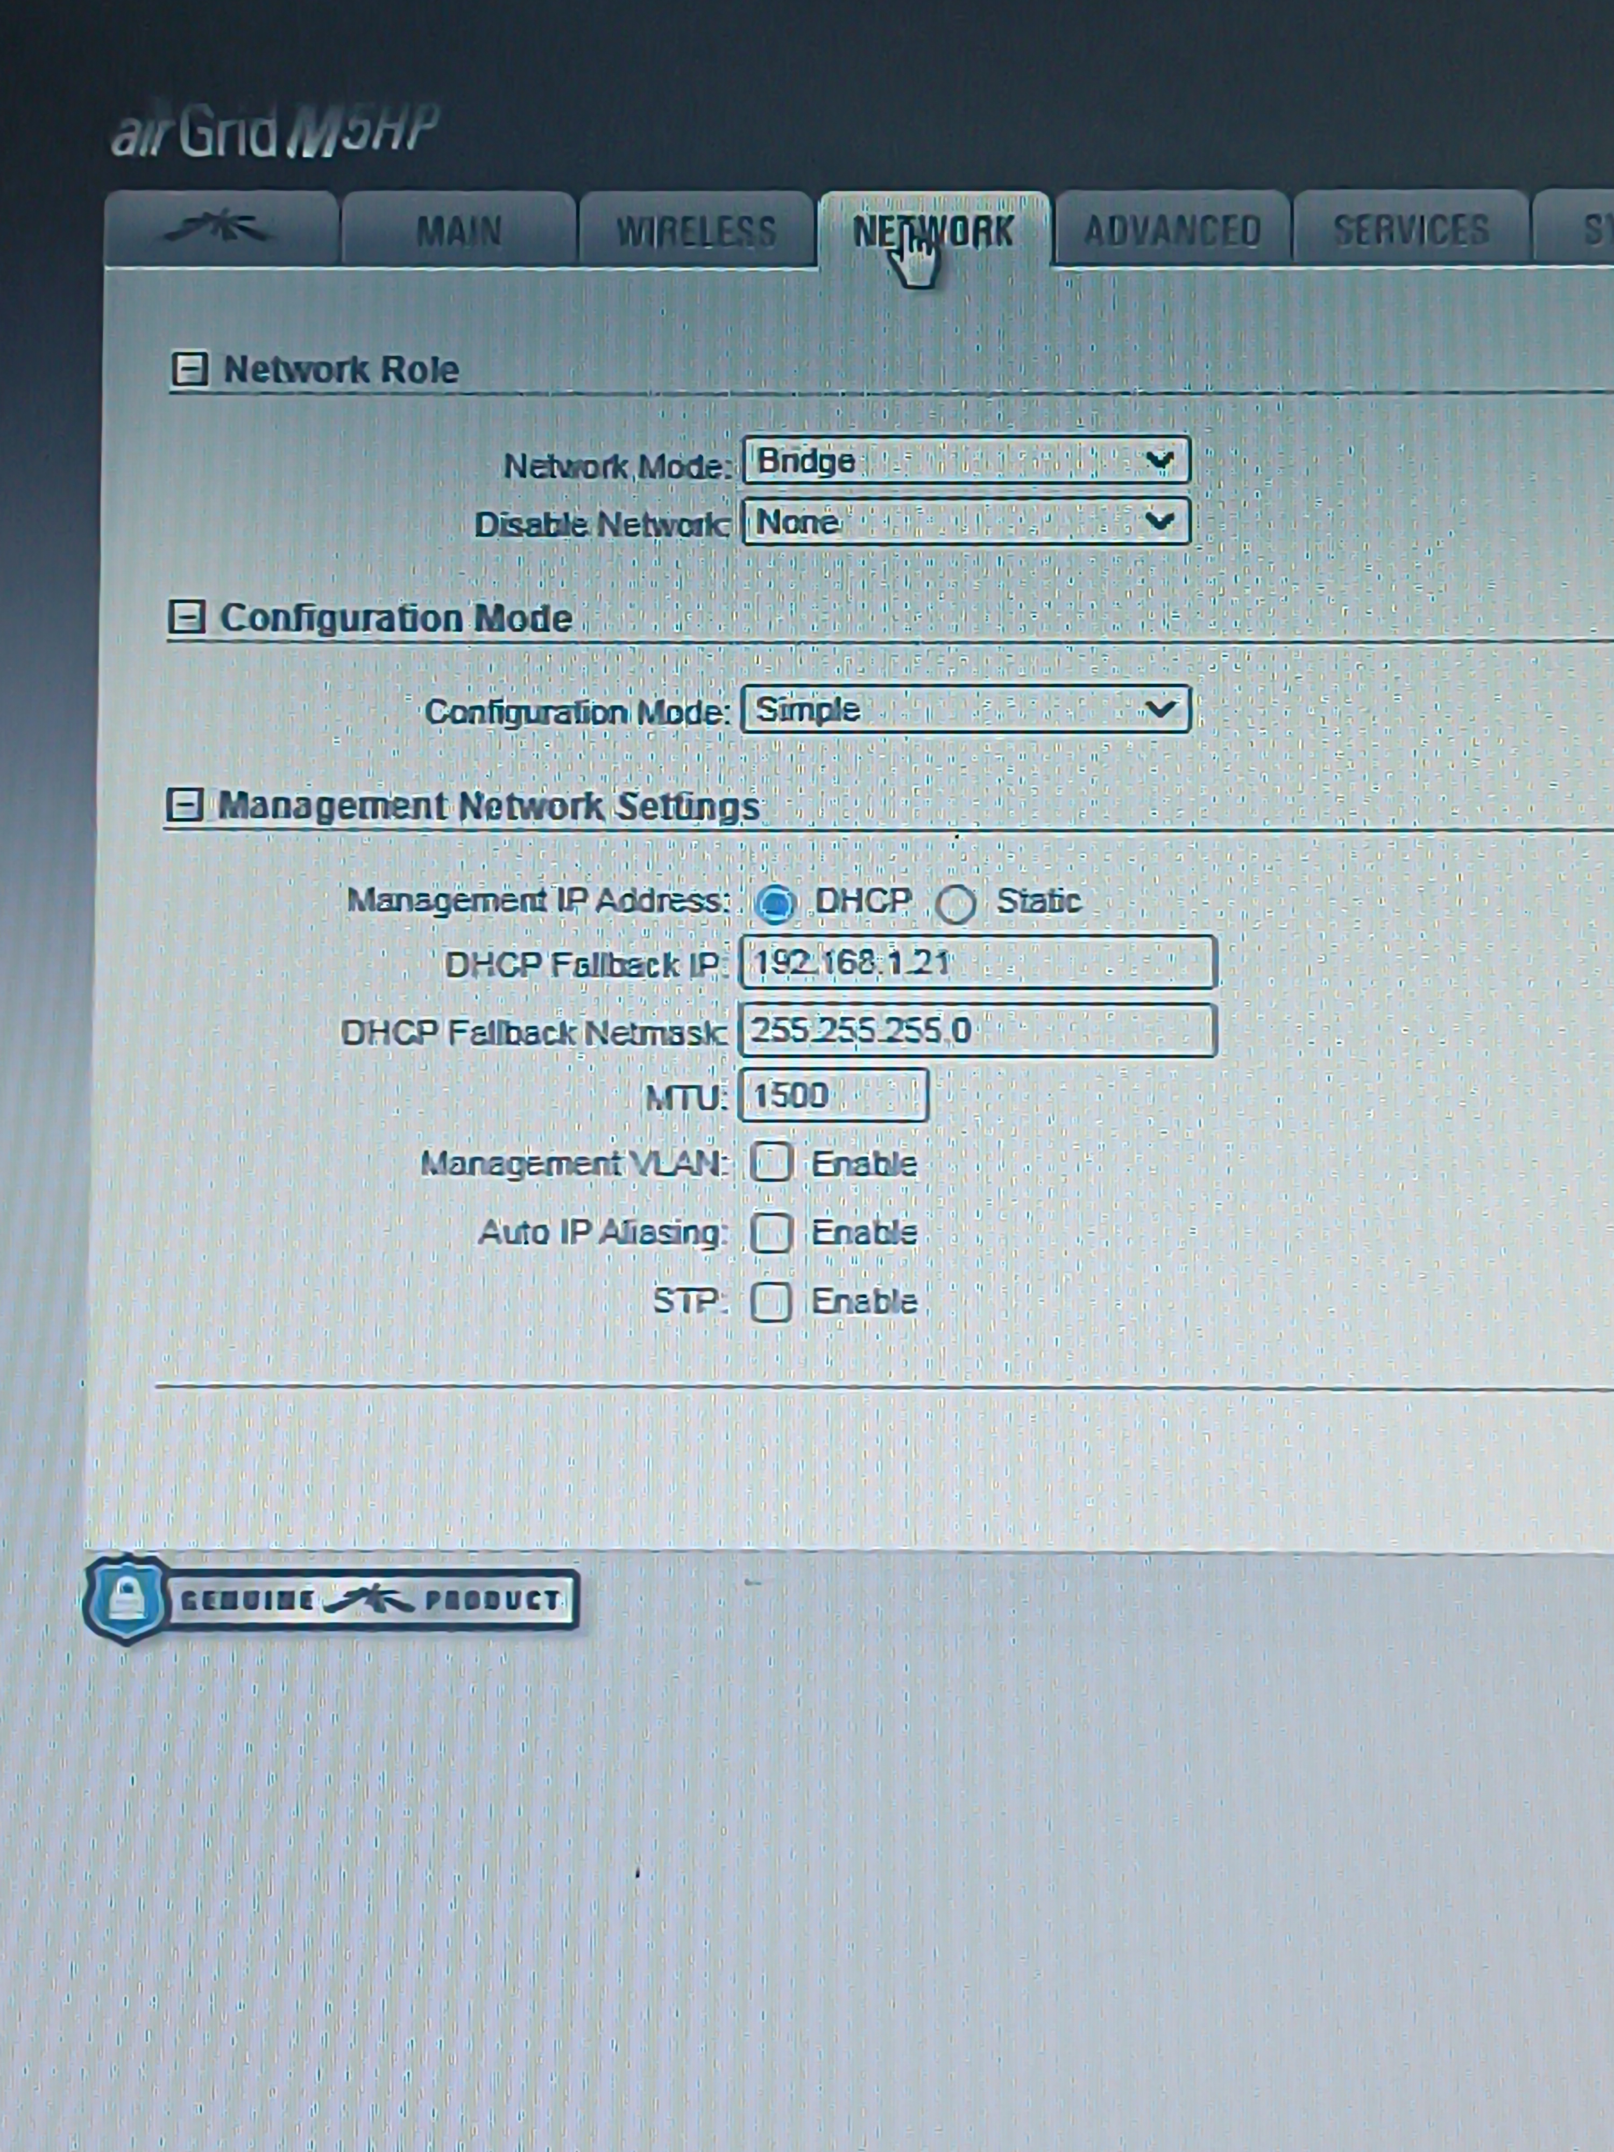Click the Genuine Product badge
Screen dimensions: 1614x2152
pyautogui.click(x=331, y=1599)
